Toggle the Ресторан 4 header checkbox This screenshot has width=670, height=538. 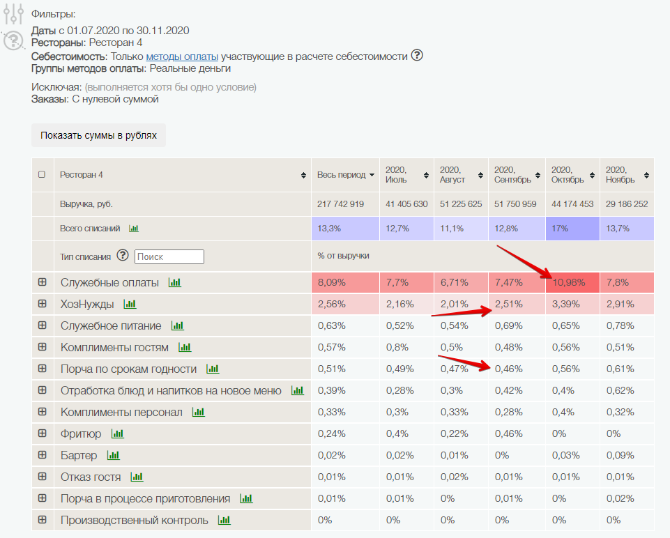click(42, 175)
